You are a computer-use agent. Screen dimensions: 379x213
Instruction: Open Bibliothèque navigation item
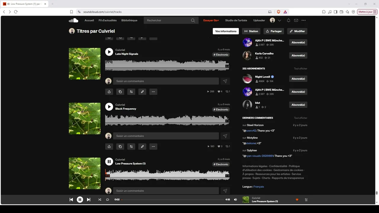tap(129, 20)
